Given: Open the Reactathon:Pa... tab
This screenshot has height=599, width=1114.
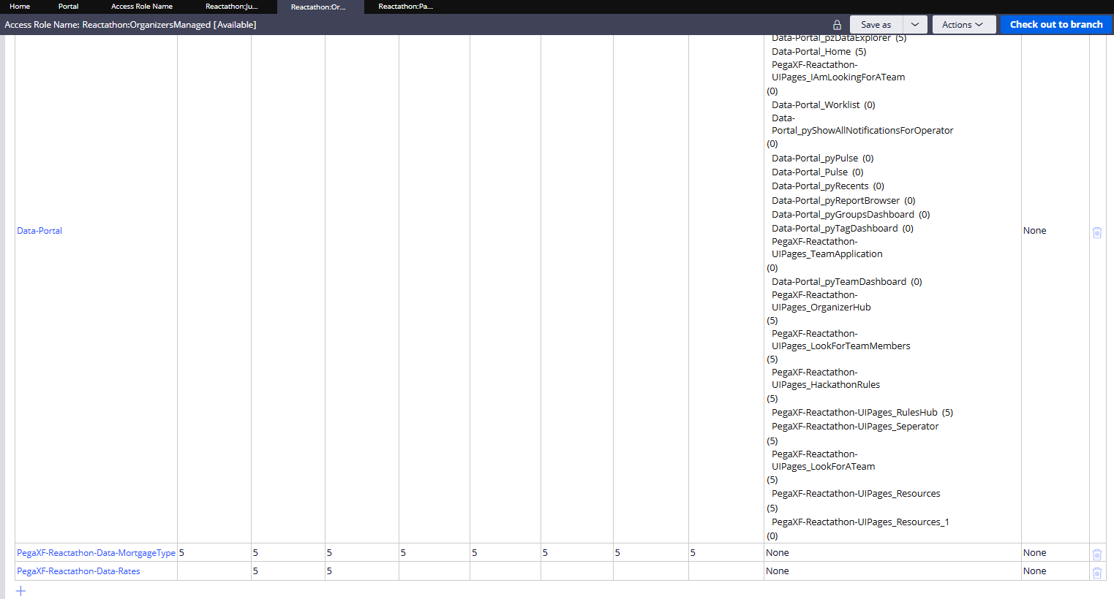Looking at the screenshot, I should click(406, 7).
